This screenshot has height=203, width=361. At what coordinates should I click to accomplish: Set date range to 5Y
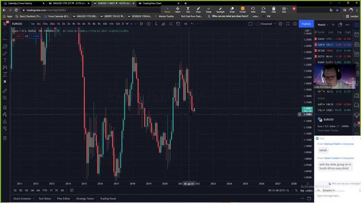(56, 191)
